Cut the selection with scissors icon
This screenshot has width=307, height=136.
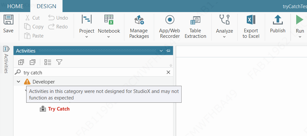[27, 18]
